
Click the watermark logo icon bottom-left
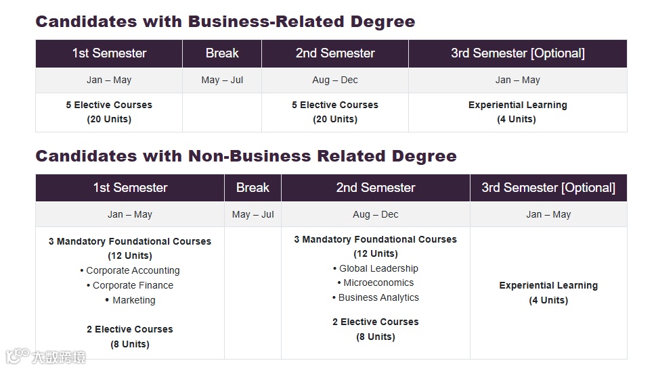tap(18, 355)
